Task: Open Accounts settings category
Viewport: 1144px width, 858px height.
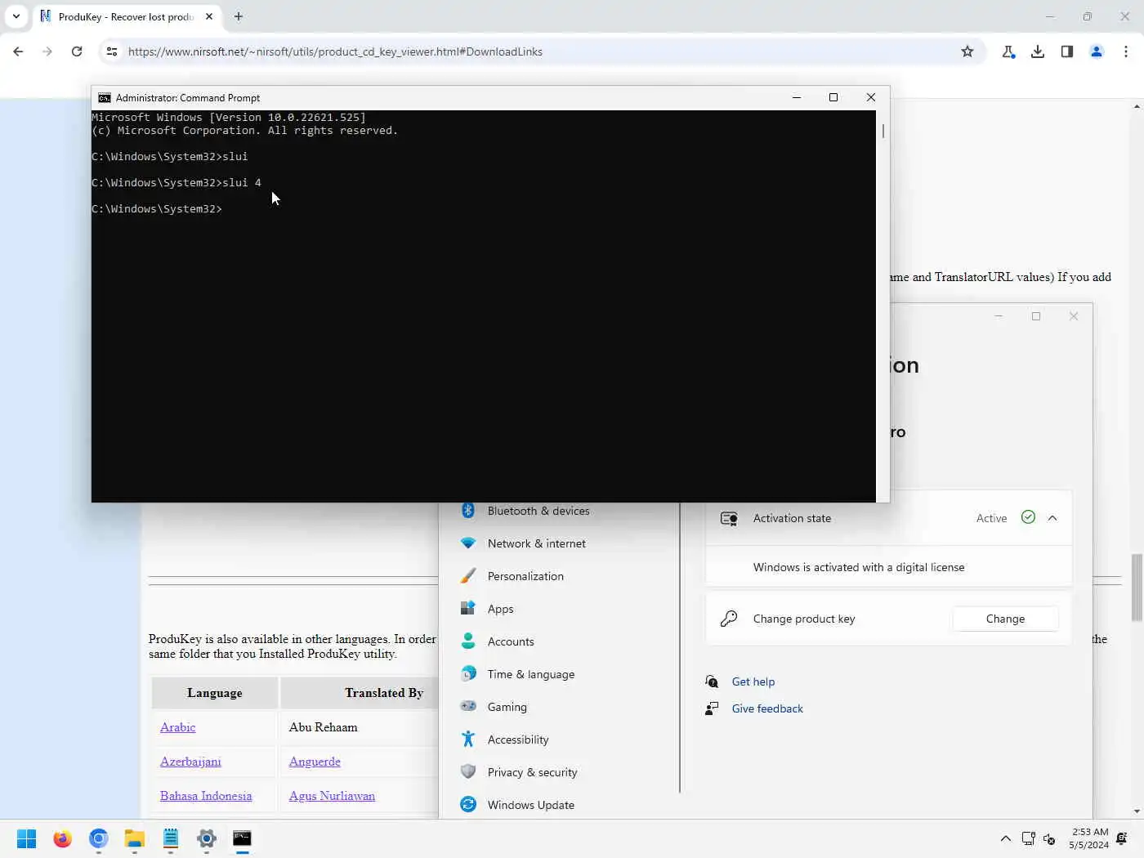Action: pyautogui.click(x=511, y=641)
